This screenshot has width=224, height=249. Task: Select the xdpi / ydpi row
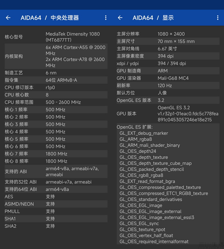click(168, 63)
